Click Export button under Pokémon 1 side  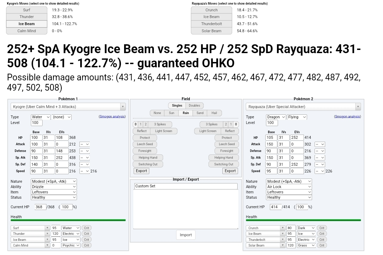tap(141, 171)
